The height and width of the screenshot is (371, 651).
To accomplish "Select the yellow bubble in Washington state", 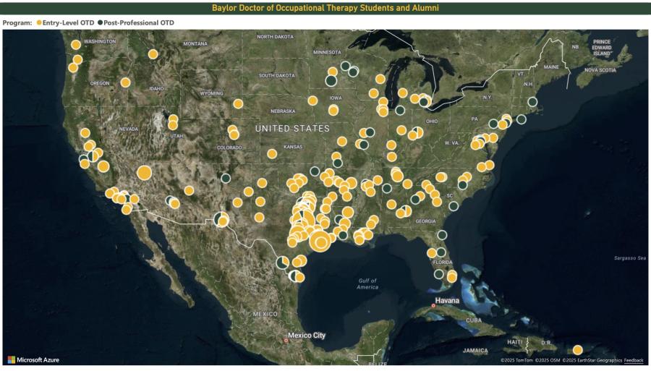I will [75, 44].
